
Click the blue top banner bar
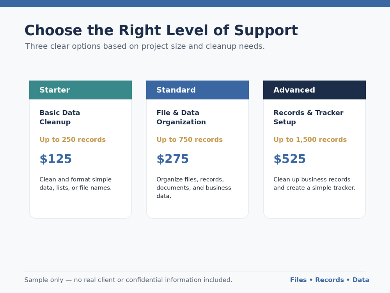(x=195, y=4)
